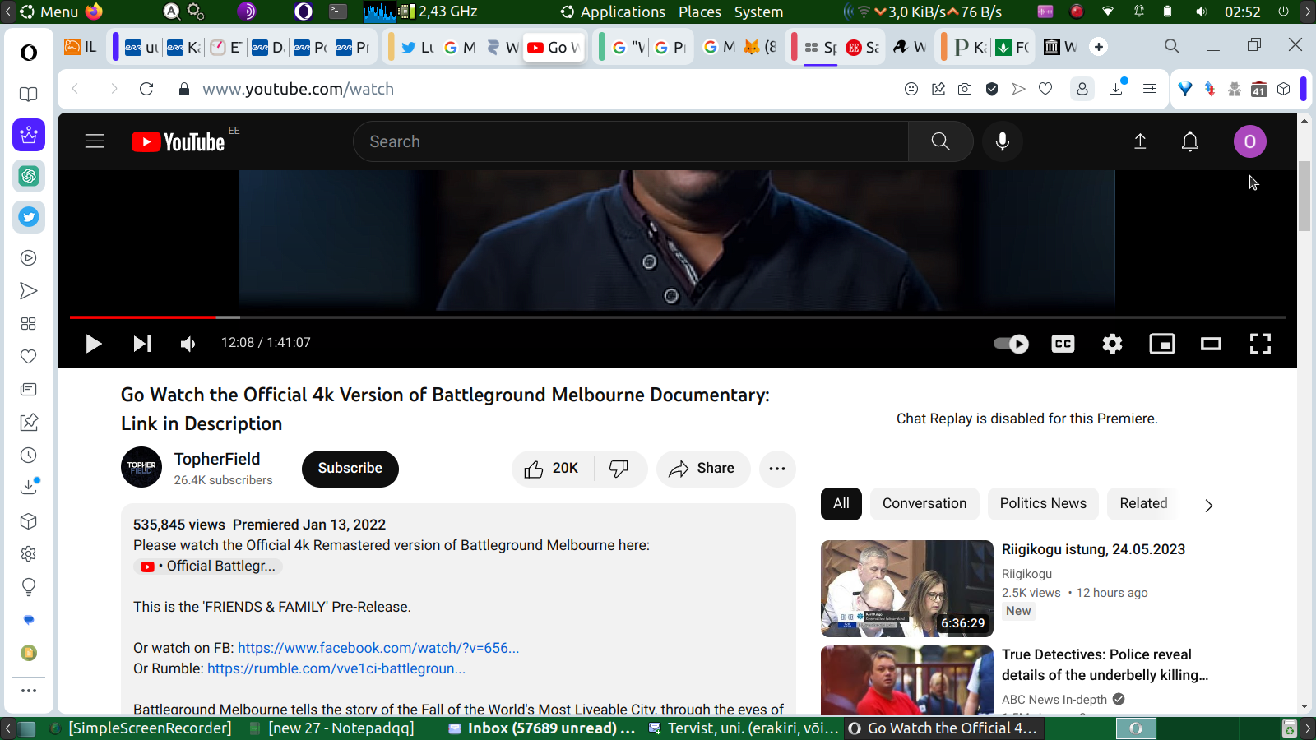Select the Politics News chip
This screenshot has width=1316, height=740.
[1042, 503]
